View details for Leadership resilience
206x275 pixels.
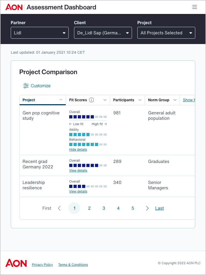(78, 191)
